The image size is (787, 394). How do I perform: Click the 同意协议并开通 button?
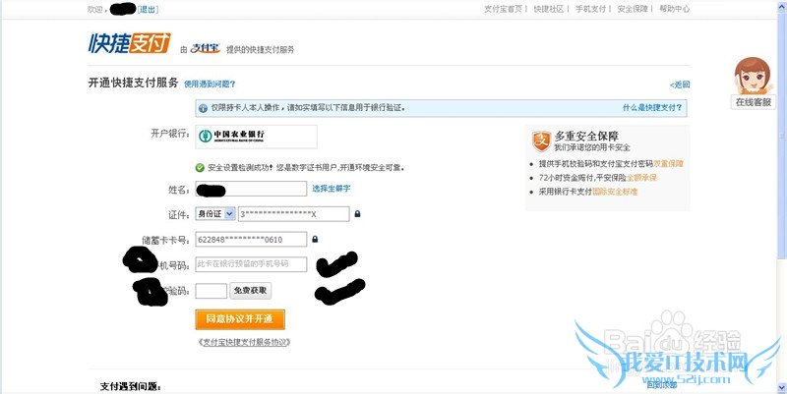tap(240, 319)
